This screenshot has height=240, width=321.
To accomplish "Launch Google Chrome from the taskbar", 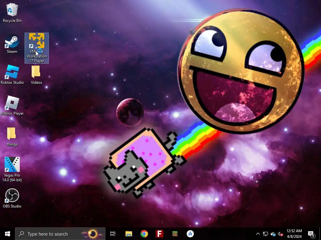I will tap(144, 234).
